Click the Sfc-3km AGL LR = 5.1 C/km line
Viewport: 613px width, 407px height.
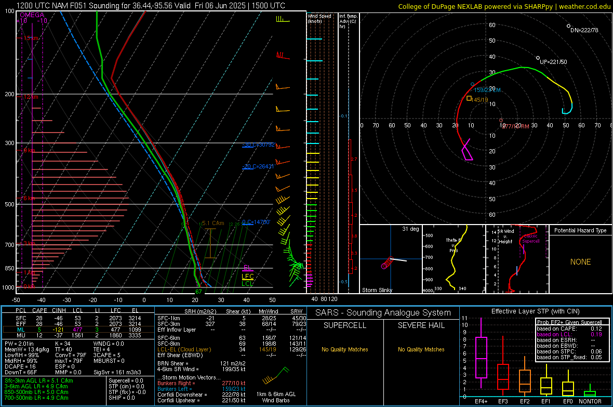point(39,380)
